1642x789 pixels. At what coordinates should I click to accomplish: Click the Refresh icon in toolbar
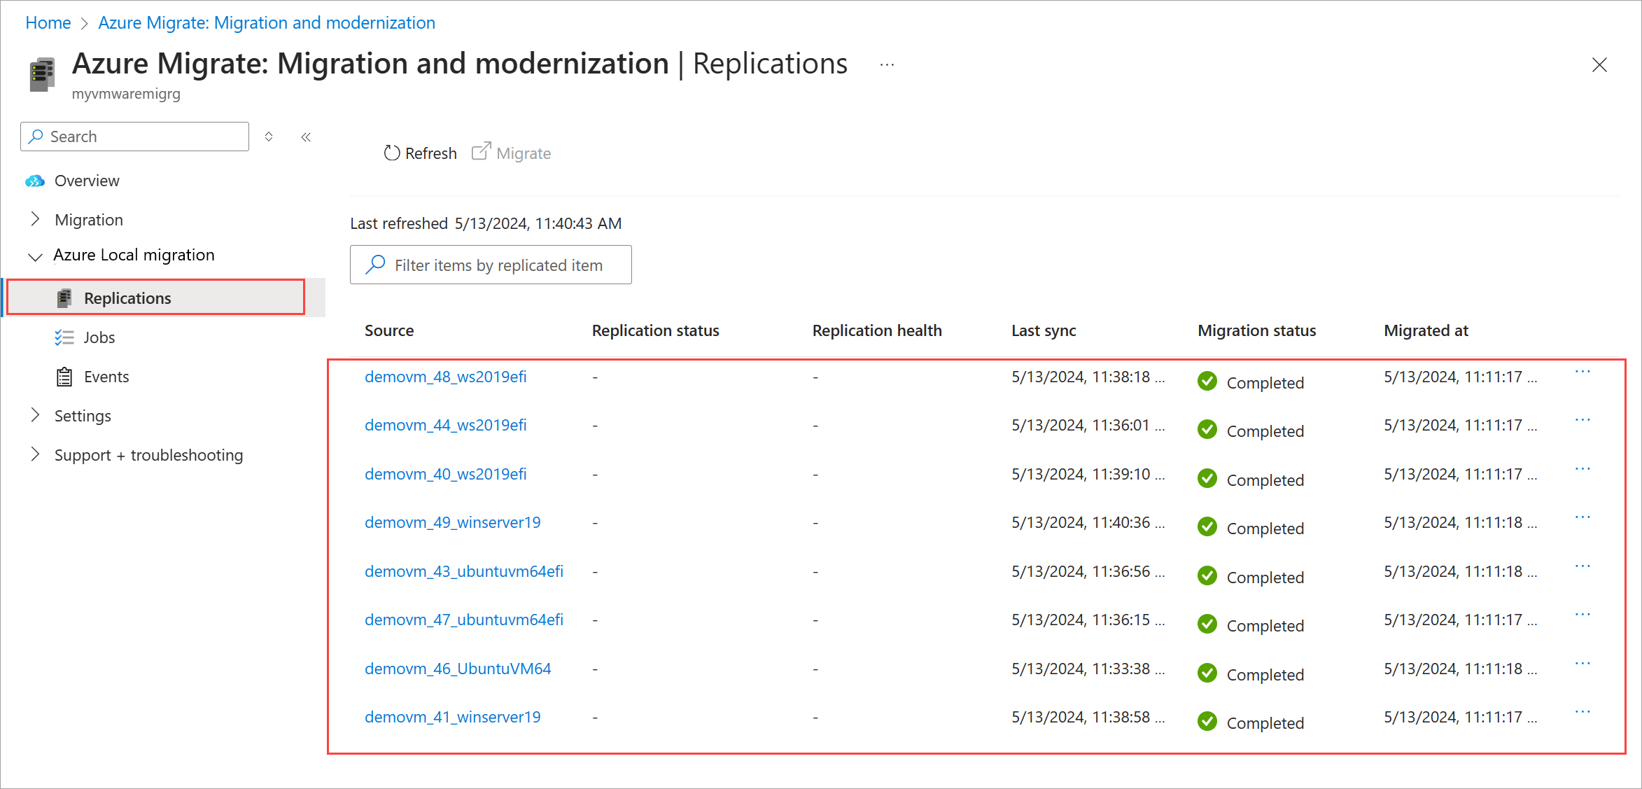click(x=392, y=153)
